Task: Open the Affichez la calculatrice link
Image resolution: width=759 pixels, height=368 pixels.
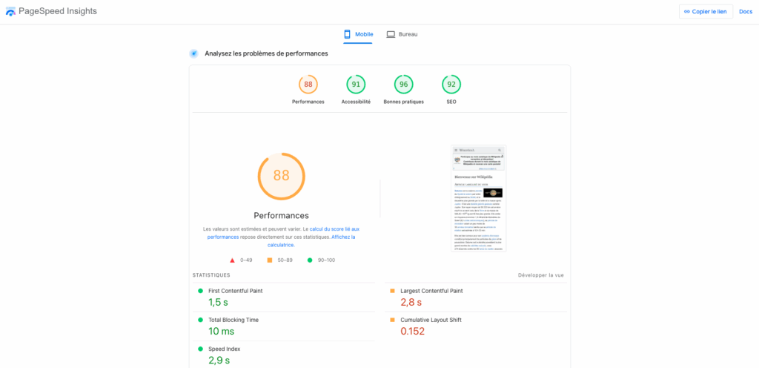Action: pos(311,240)
